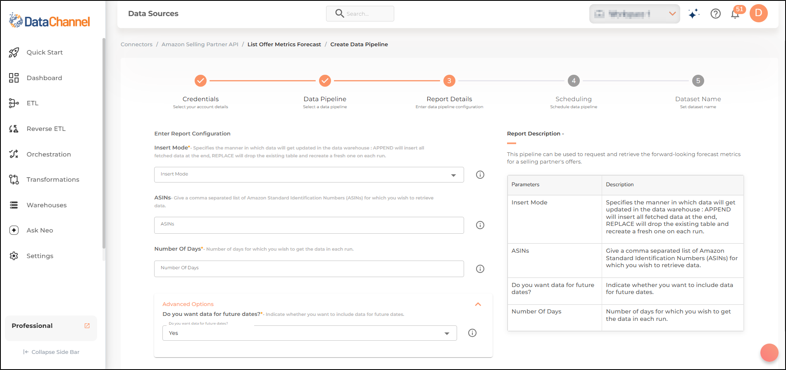Click into Number Of Days input
Viewport: 786px width, 370px height.
(309, 269)
